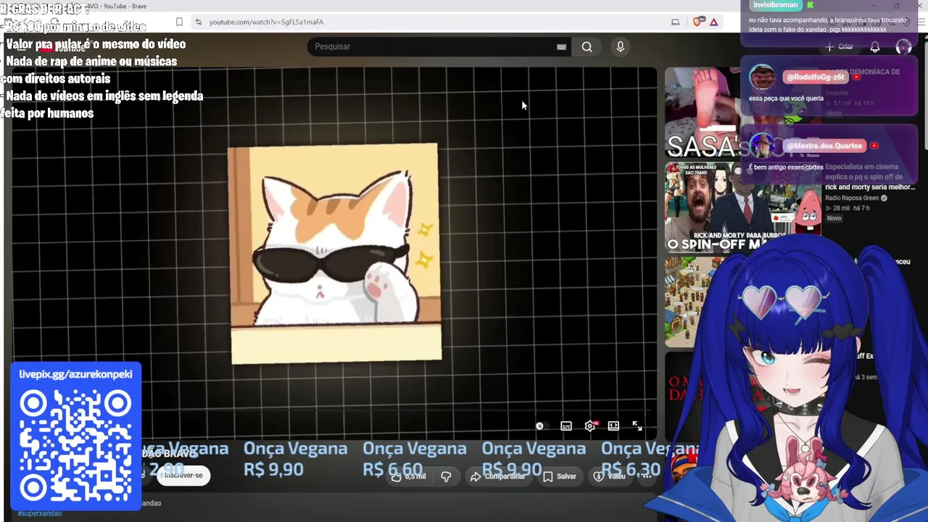View site information icon beside URL
The image size is (928, 522).
199,22
